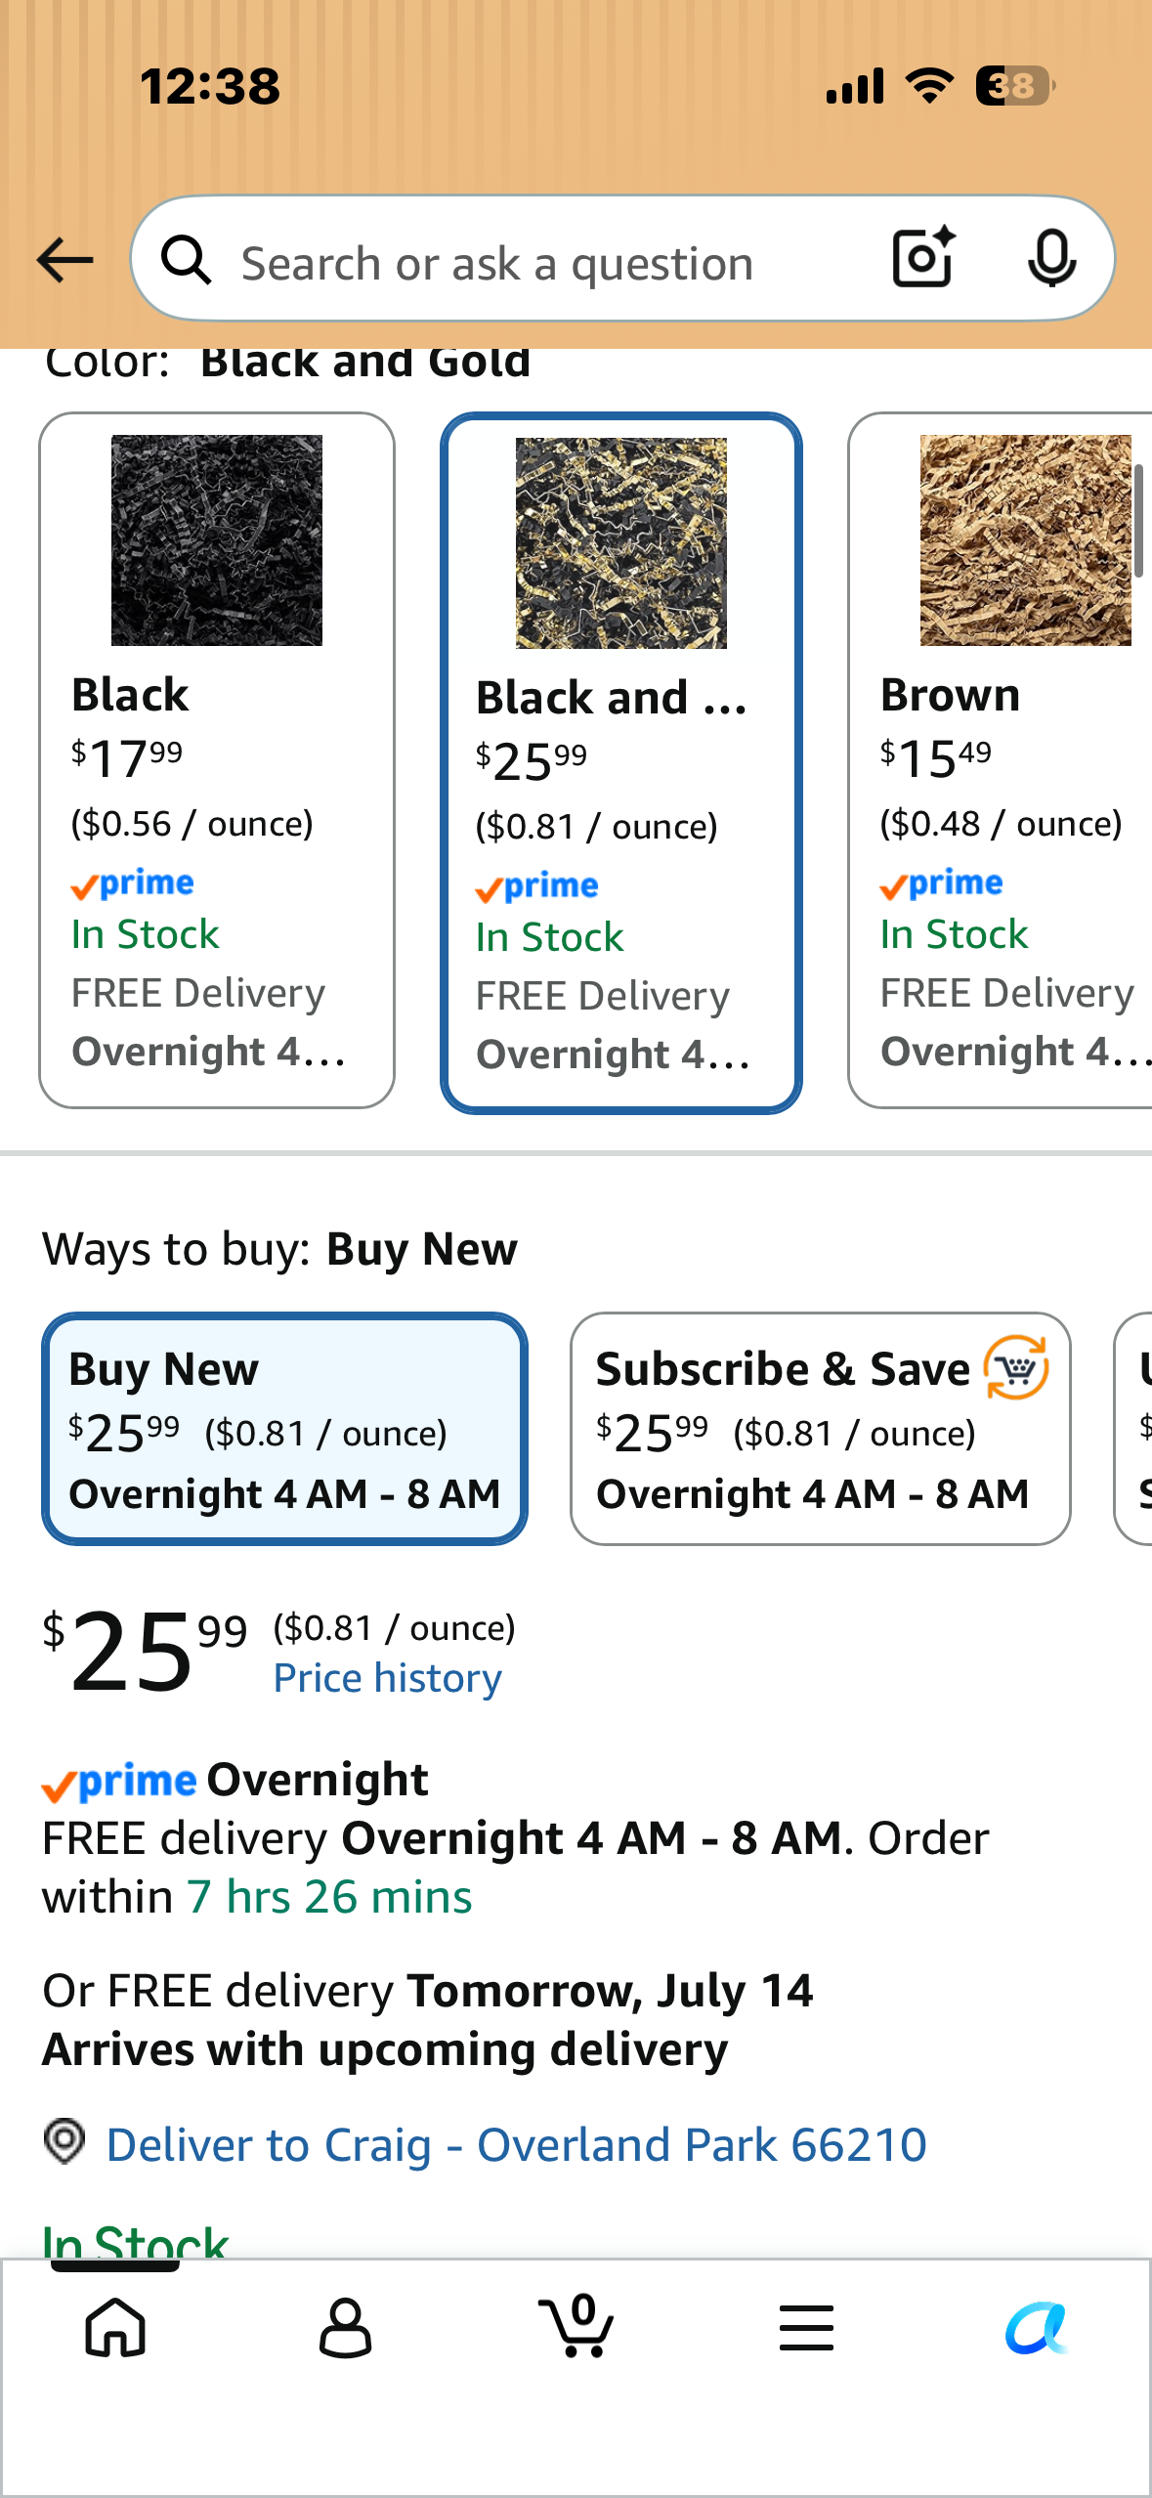
Task: Choose the Black color option card
Action: (217, 760)
